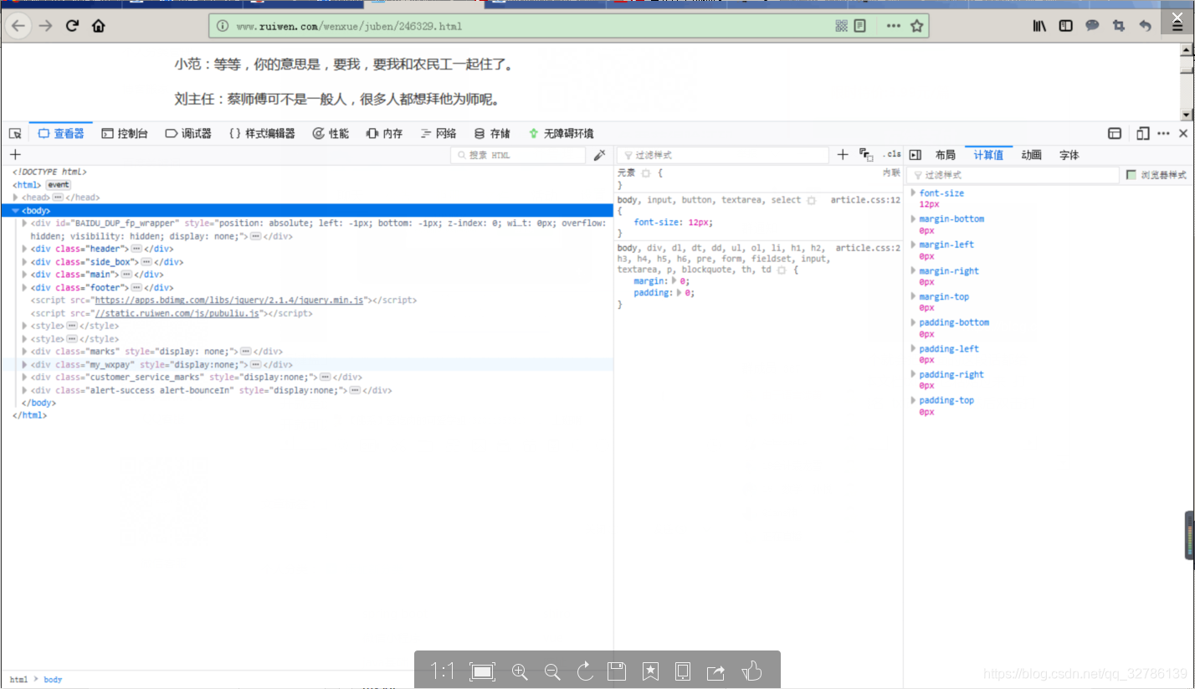Open the browser home page
1195x689 pixels.
click(x=99, y=26)
